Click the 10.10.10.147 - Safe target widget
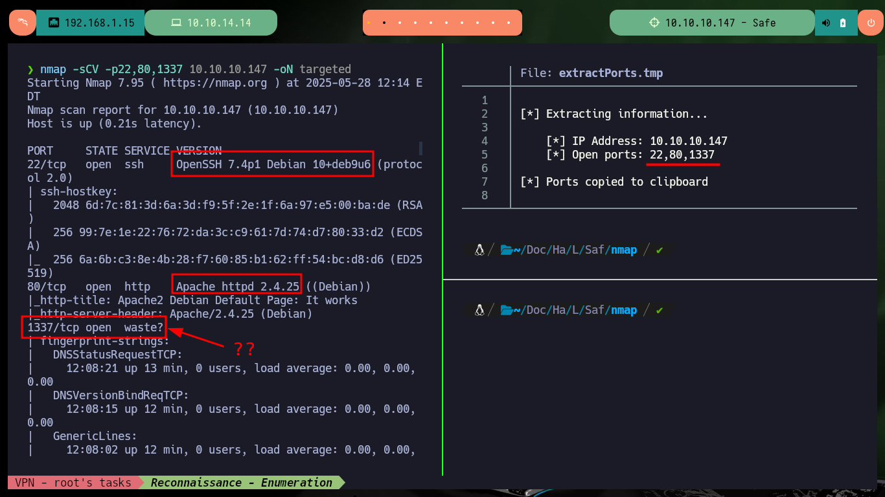Viewport: 885px width, 497px height. 711,23
